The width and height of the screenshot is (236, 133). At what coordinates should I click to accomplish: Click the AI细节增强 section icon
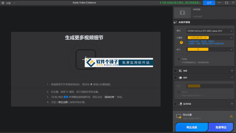175,22
